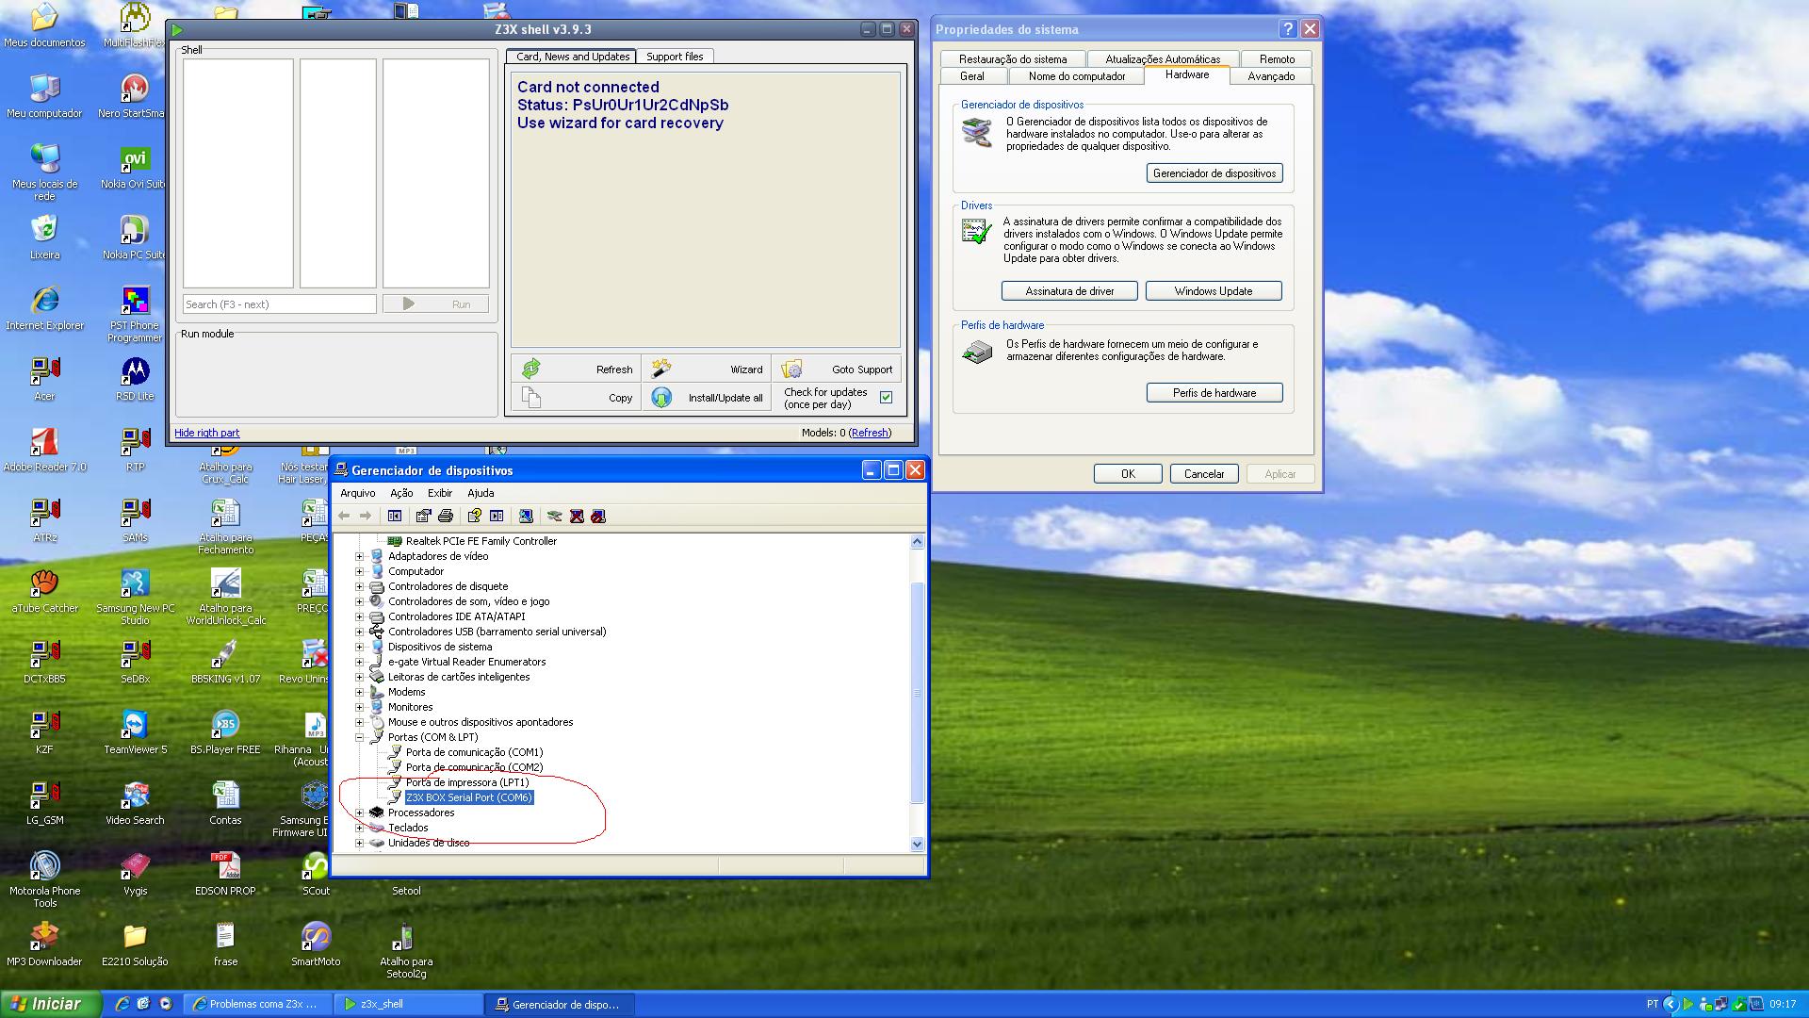Click Disable device toolbar icon

[x=598, y=516]
